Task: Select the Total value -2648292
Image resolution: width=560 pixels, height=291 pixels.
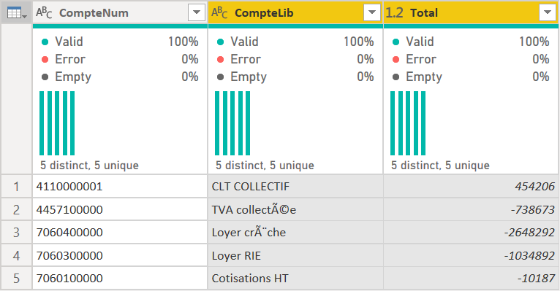Action: tap(471, 232)
